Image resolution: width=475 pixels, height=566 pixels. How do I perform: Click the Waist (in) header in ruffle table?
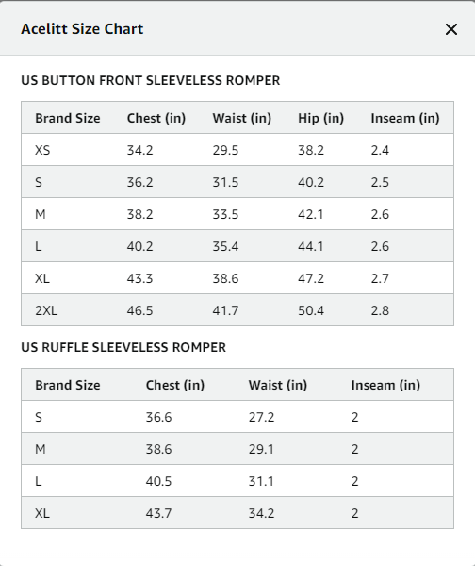pos(278,385)
